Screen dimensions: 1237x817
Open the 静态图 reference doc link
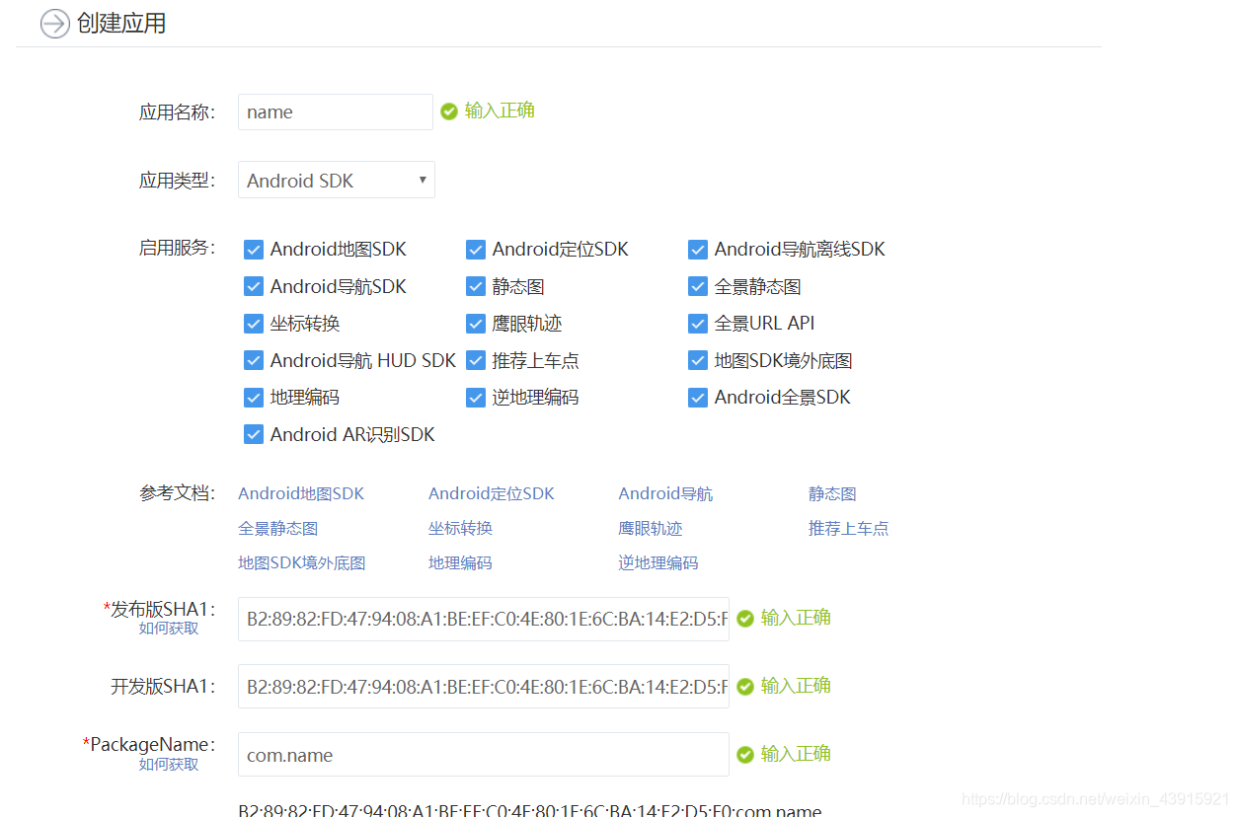pyautogui.click(x=832, y=493)
